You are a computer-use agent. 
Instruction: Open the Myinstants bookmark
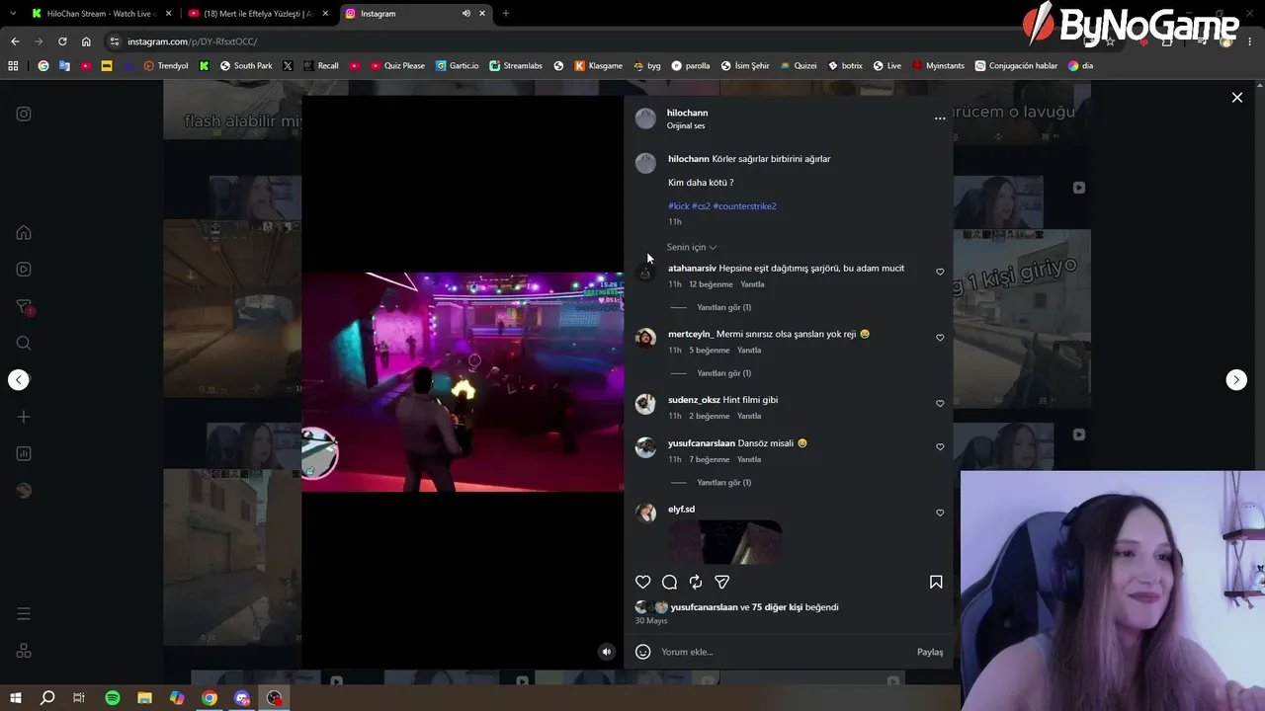point(938,66)
